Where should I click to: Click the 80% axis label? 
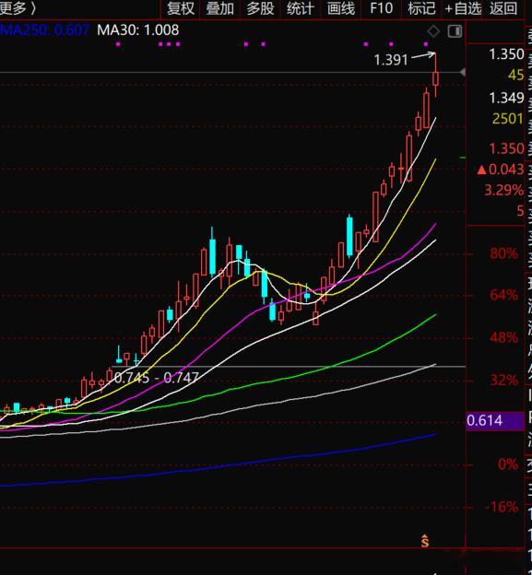click(503, 253)
